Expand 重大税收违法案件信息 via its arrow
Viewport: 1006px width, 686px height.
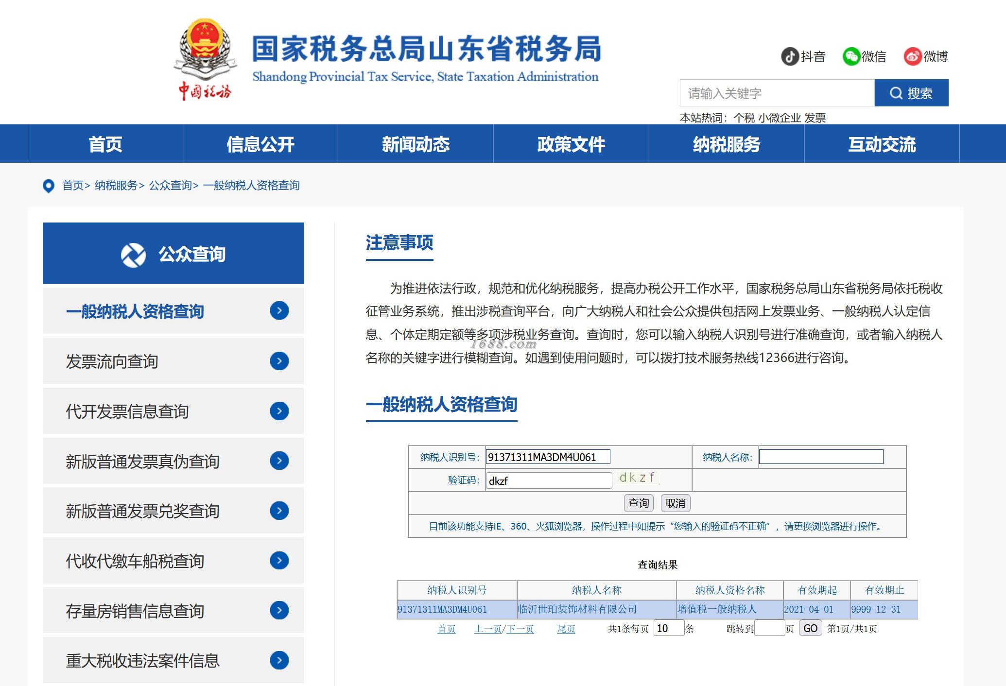tap(279, 660)
